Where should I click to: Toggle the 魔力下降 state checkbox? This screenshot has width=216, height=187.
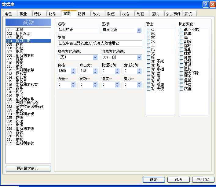pos(181,73)
